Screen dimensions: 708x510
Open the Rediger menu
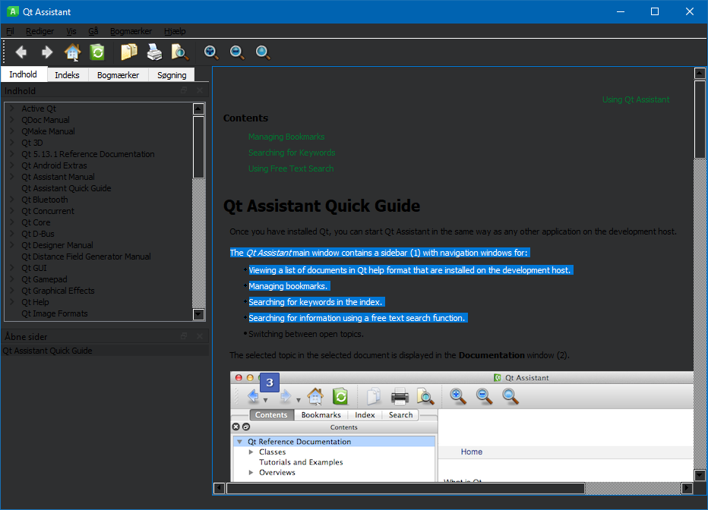(x=40, y=31)
